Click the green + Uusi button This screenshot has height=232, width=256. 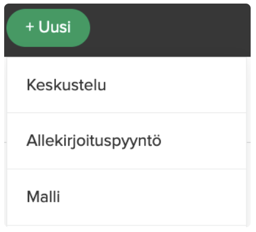48,28
